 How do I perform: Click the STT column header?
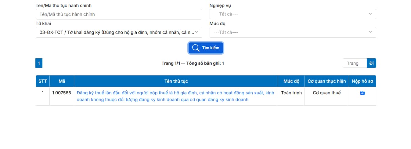[43, 81]
